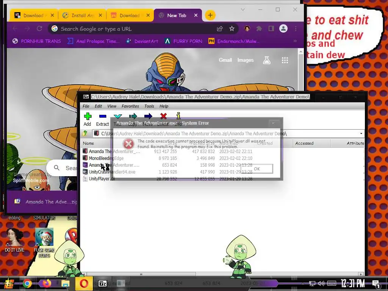388x291 pixels.
Task: Open the tab search chevron in Chrome
Action: pos(243,9)
